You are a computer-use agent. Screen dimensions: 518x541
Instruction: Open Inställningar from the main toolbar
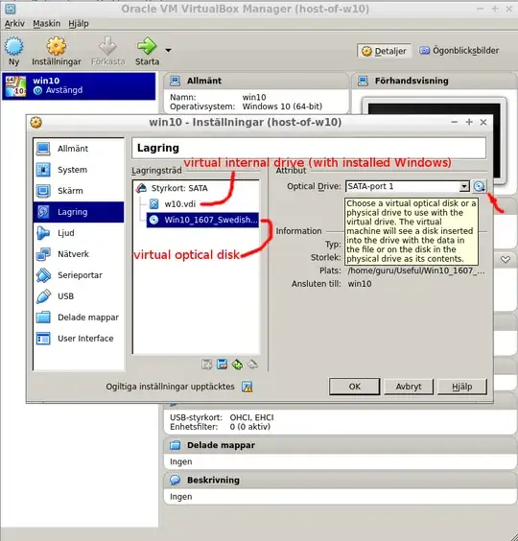(x=57, y=51)
